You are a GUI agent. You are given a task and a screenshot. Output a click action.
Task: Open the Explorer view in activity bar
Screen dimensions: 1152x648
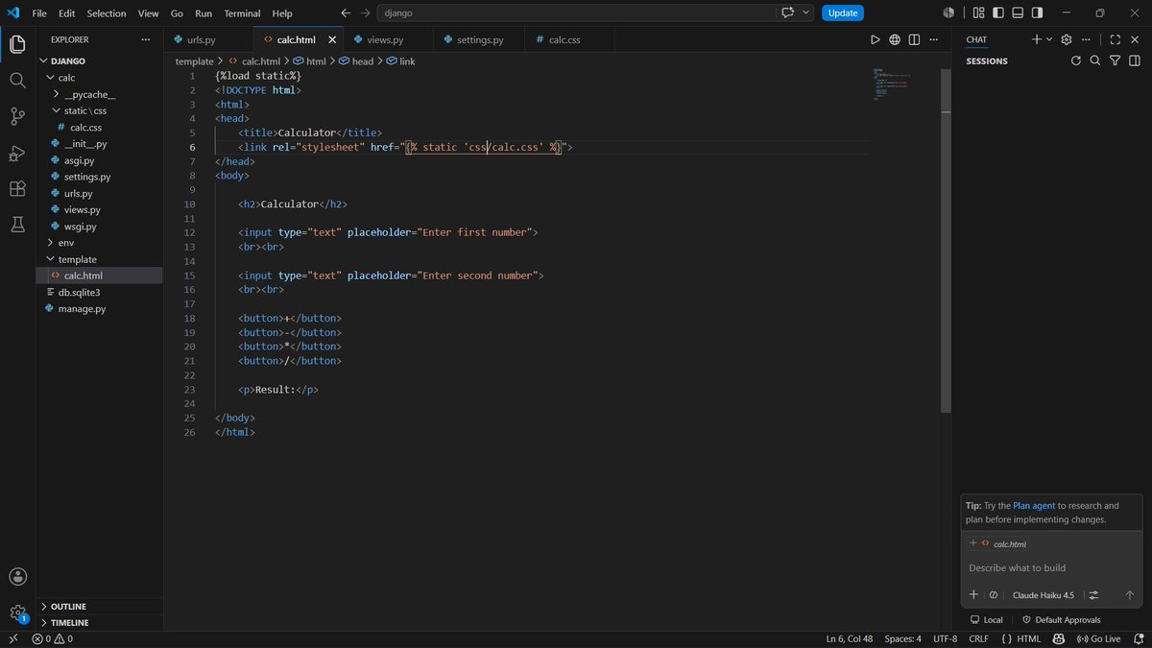pos(17,44)
